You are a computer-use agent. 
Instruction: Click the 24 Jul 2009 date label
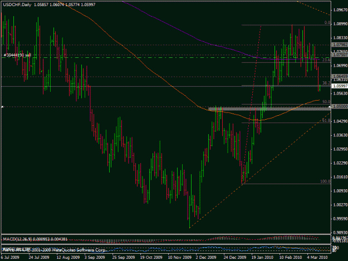point(39,258)
